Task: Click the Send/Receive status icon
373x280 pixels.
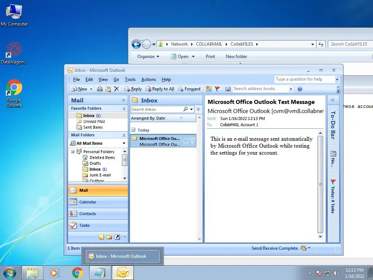Action: tap(304, 248)
